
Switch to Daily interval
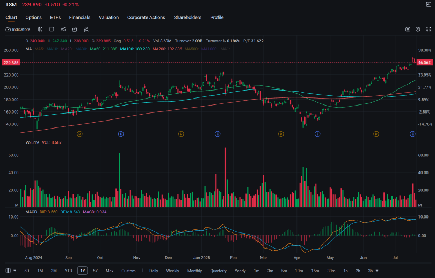[x=154, y=271]
